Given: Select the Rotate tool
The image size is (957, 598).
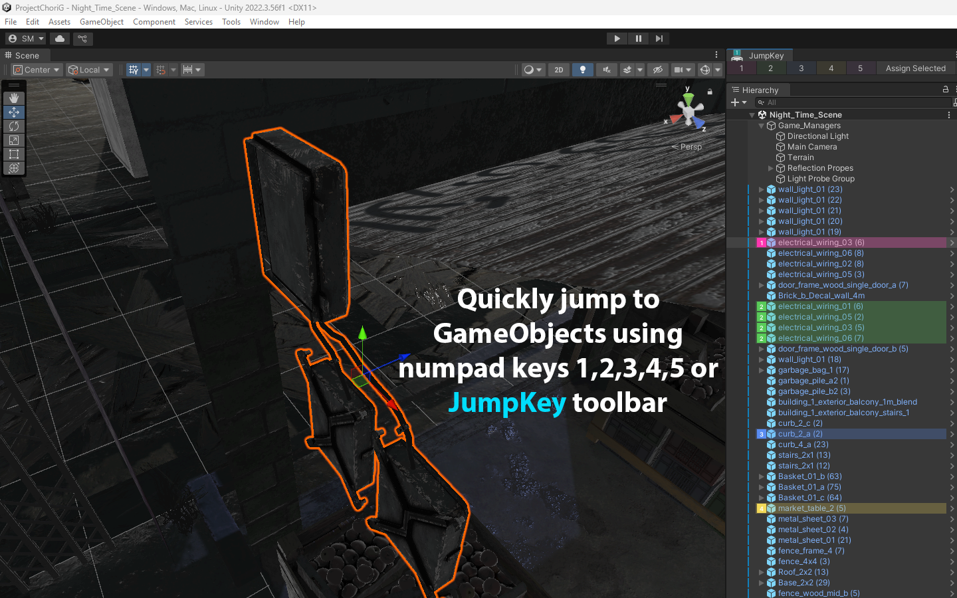Looking at the screenshot, I should click(14, 126).
